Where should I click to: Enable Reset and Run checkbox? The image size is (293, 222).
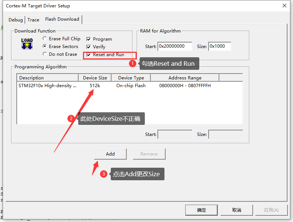coord(106,55)
